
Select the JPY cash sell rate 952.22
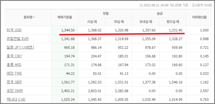pyautogui.click(x=123, y=48)
